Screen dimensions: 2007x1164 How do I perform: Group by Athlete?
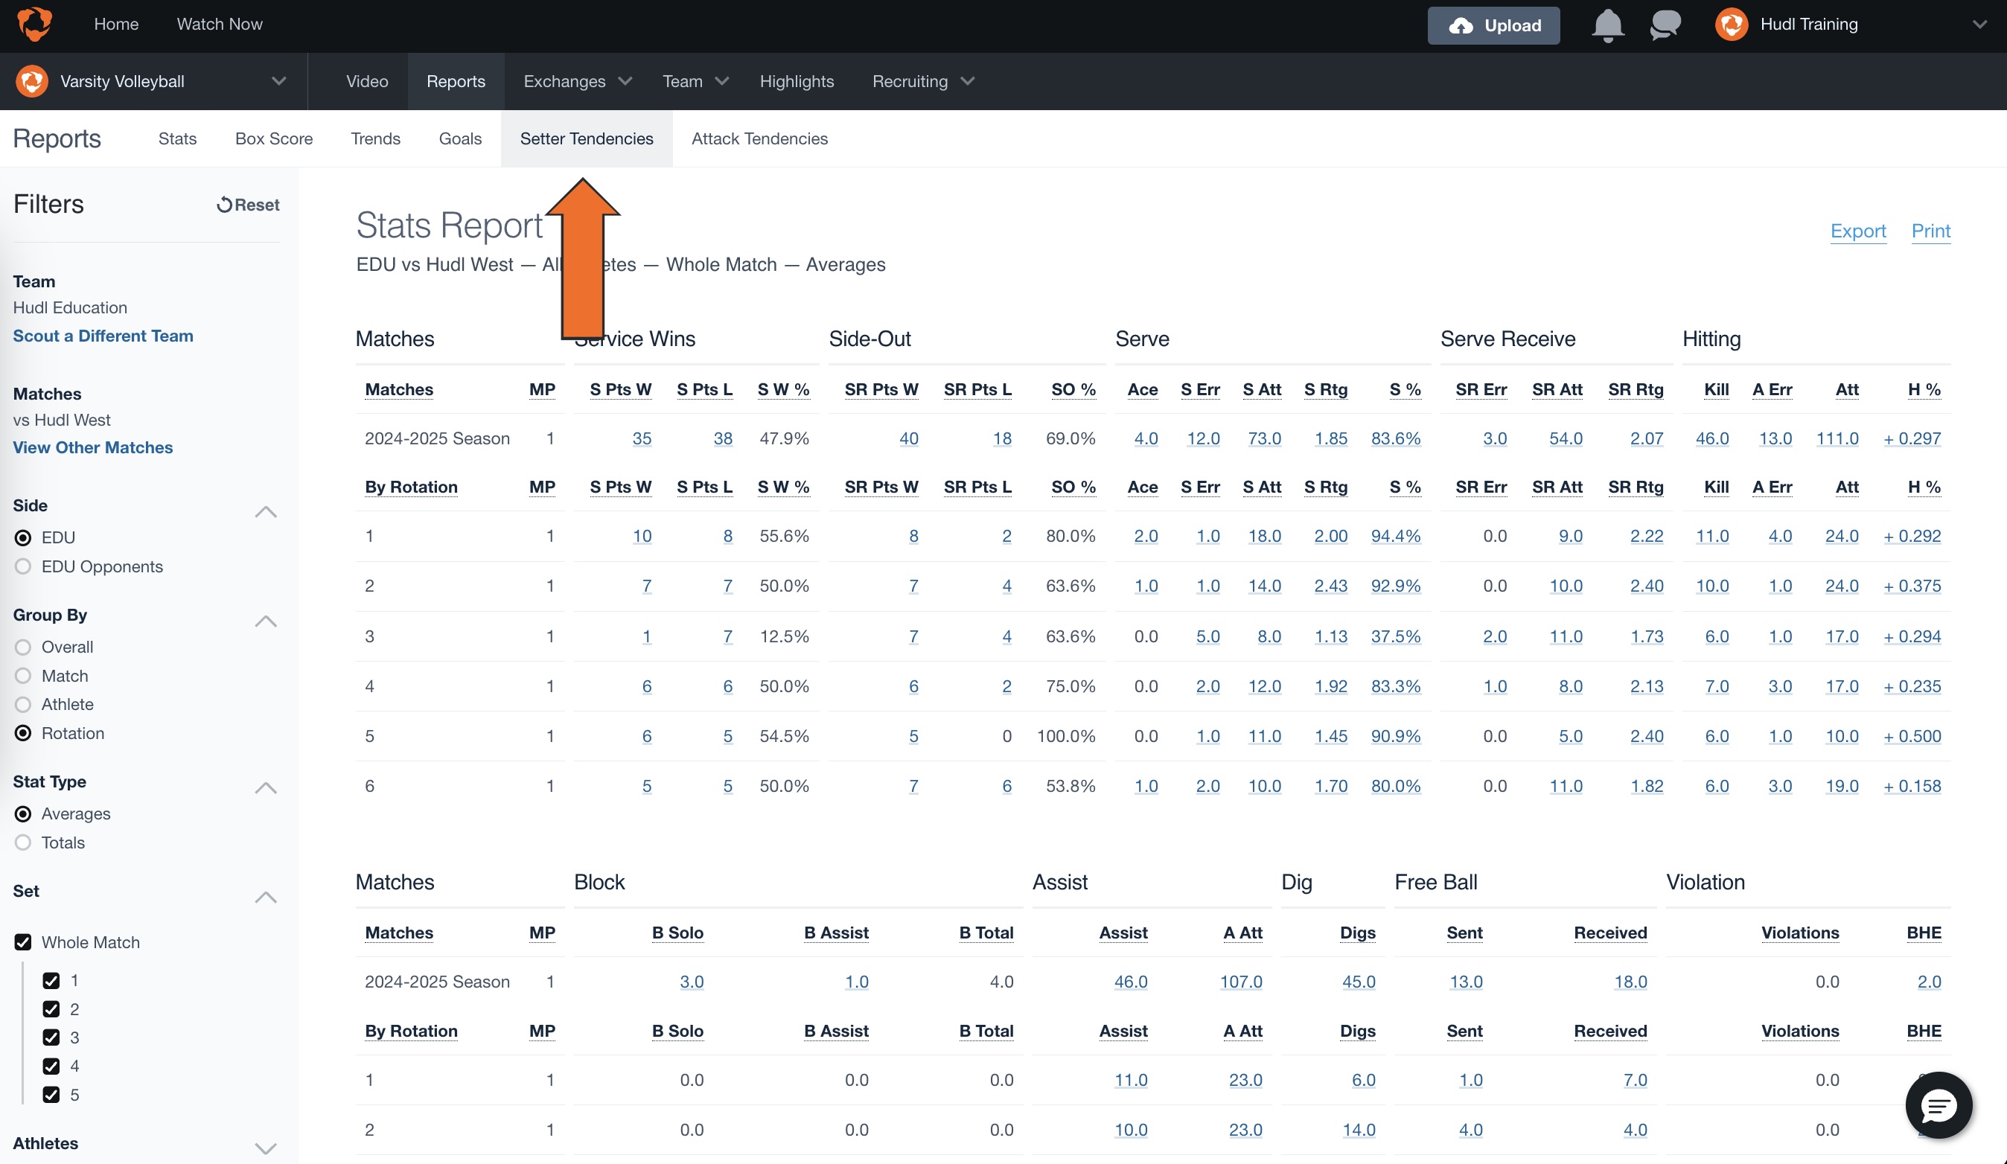pos(23,704)
